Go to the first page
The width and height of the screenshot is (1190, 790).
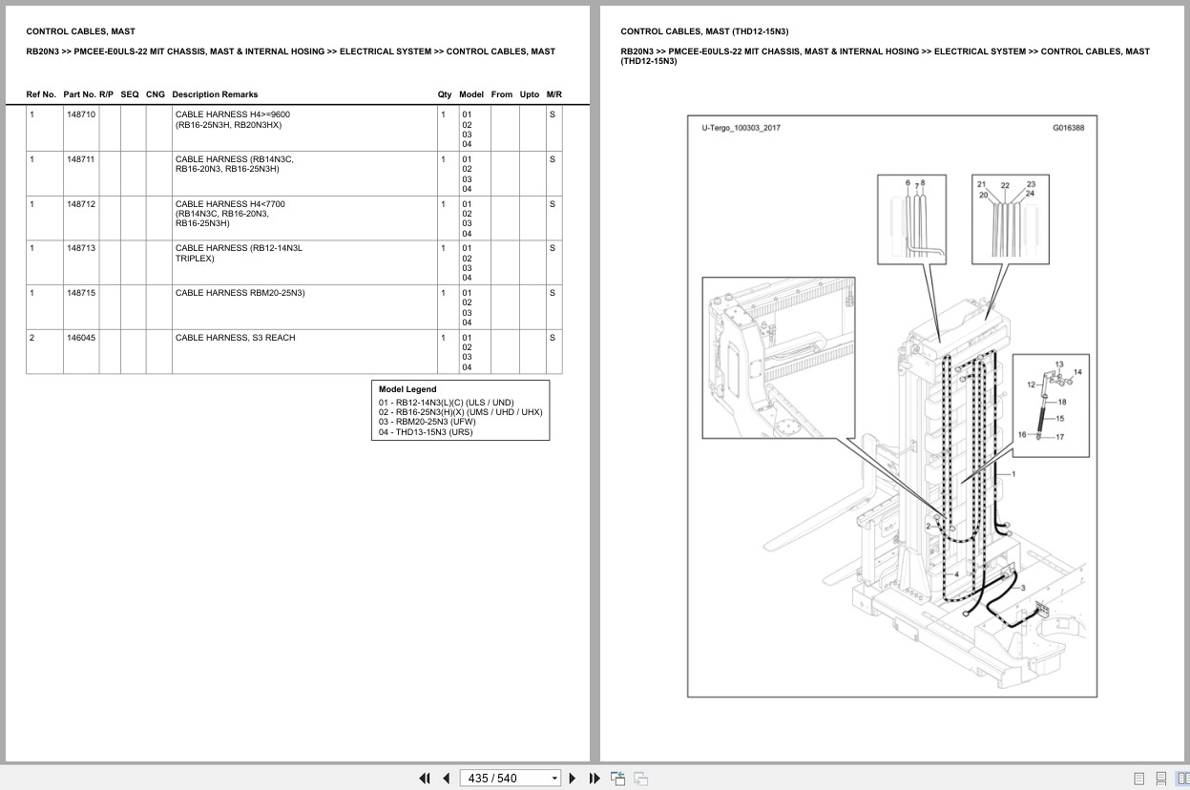pyautogui.click(x=425, y=779)
